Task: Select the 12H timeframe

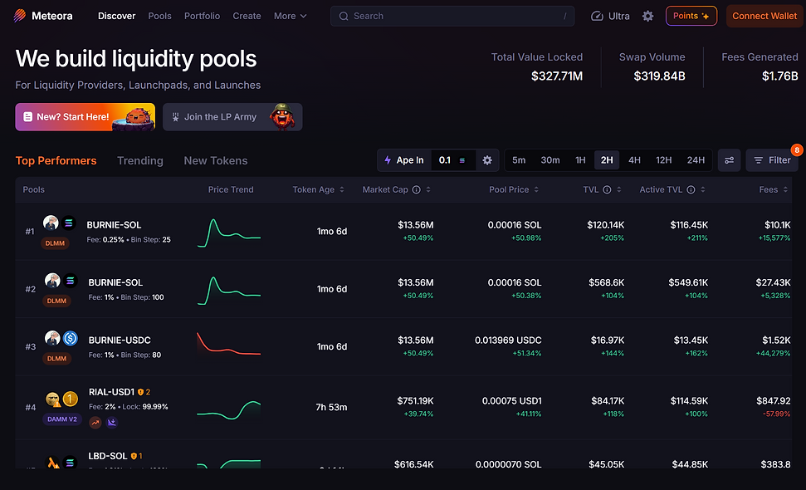Action: point(663,160)
